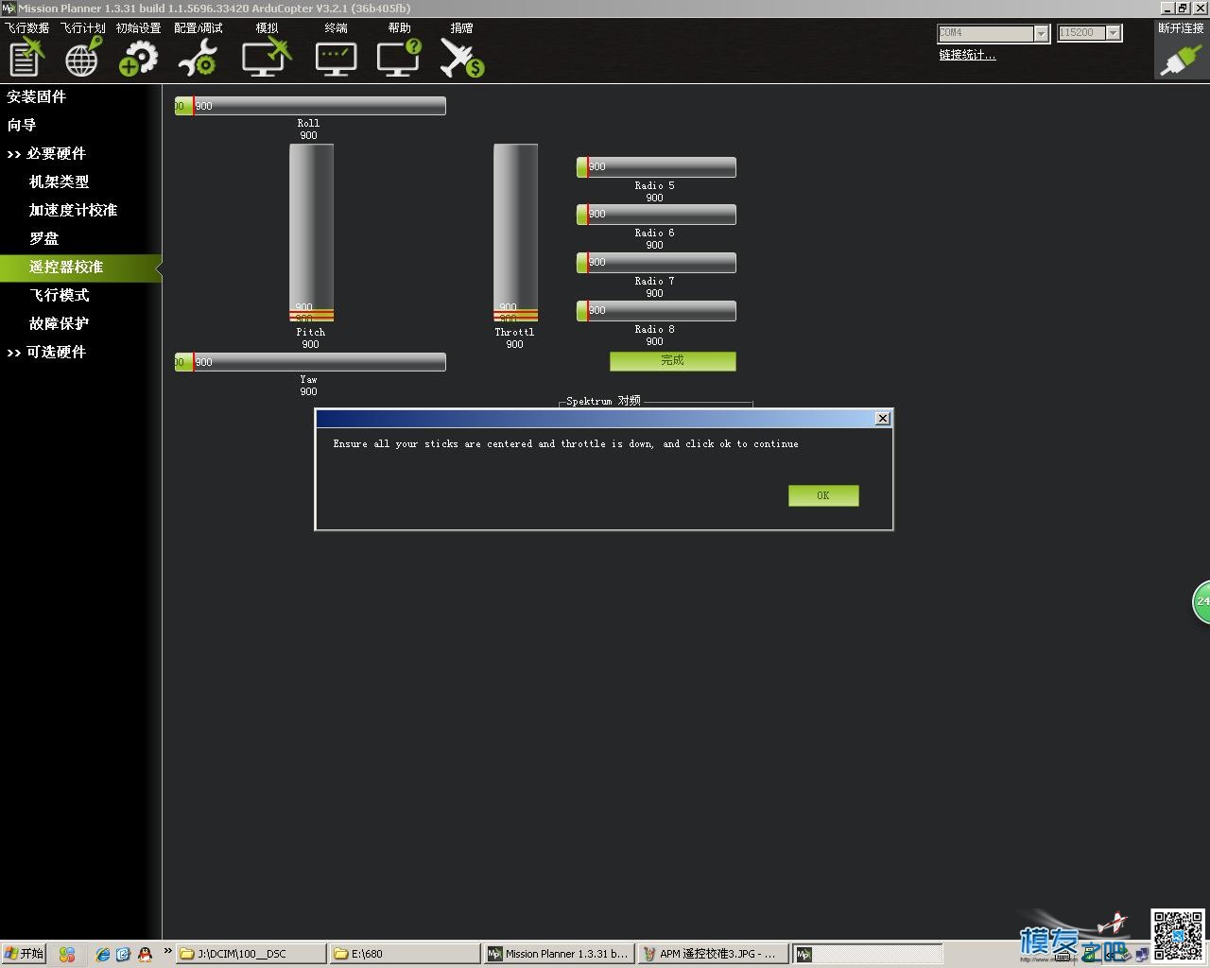Image resolution: width=1210 pixels, height=968 pixels.
Task: Collapse the 必要硬件 section
Action: 46,153
